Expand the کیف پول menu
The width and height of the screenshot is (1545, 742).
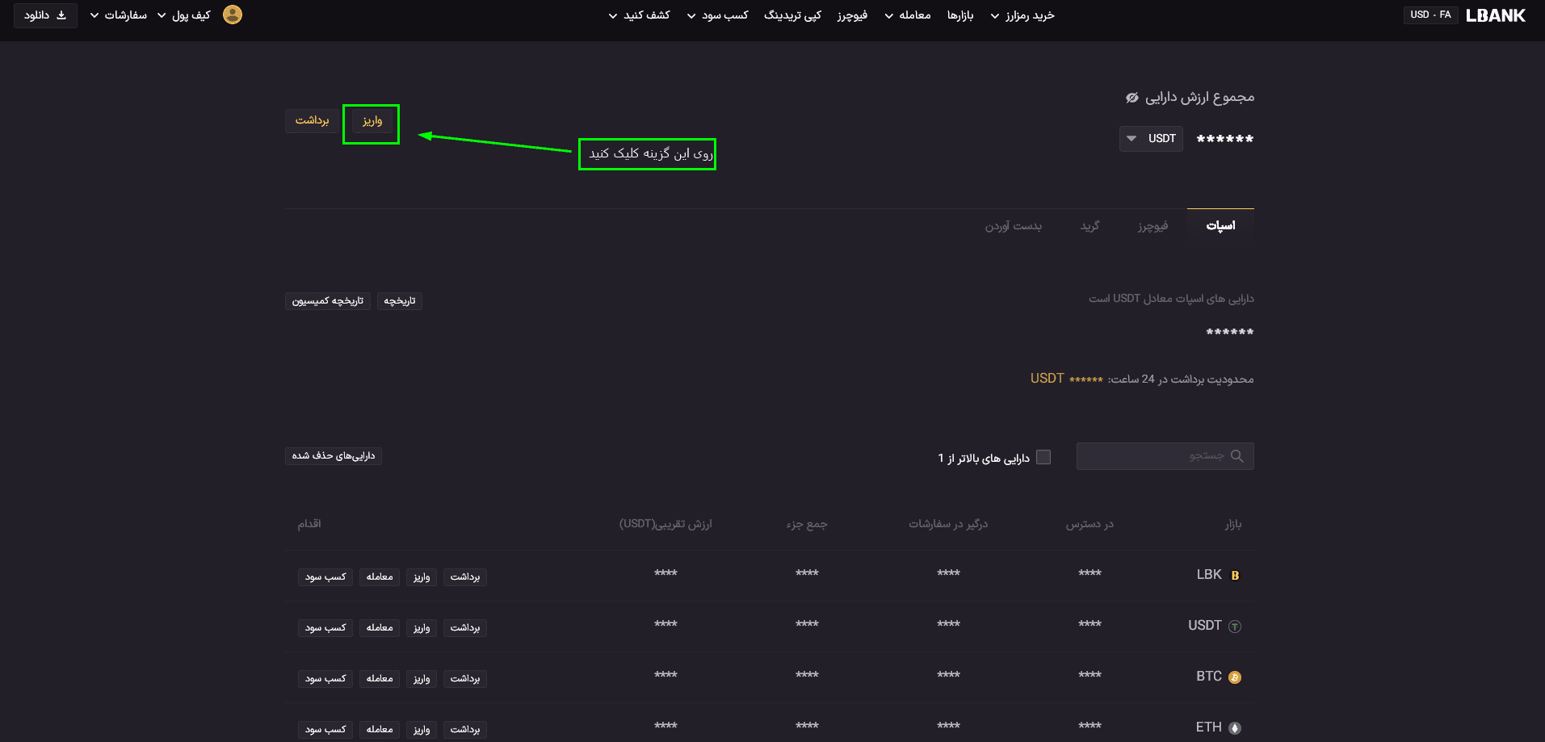tap(183, 15)
